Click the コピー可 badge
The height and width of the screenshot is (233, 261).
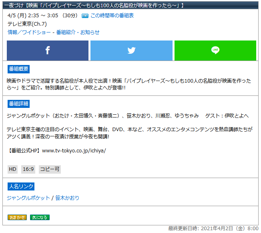pyautogui.click(x=50, y=169)
